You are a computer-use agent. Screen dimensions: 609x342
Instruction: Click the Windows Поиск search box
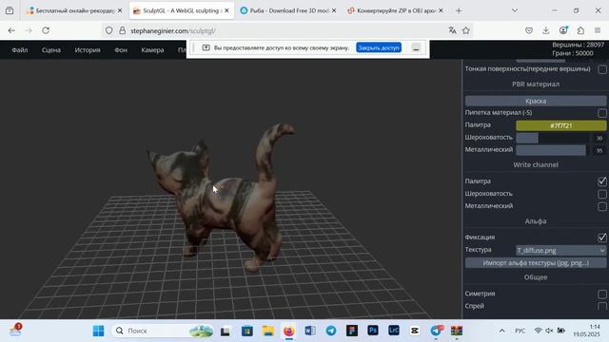click(x=163, y=331)
